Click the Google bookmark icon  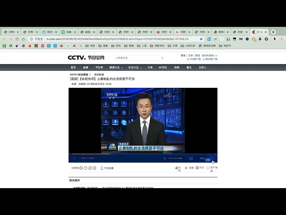(x=80, y=46)
